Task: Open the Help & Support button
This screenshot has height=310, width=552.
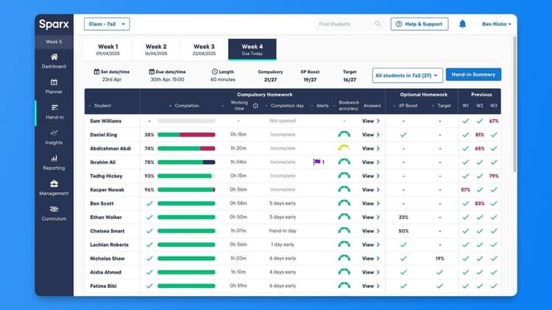Action: coord(419,24)
